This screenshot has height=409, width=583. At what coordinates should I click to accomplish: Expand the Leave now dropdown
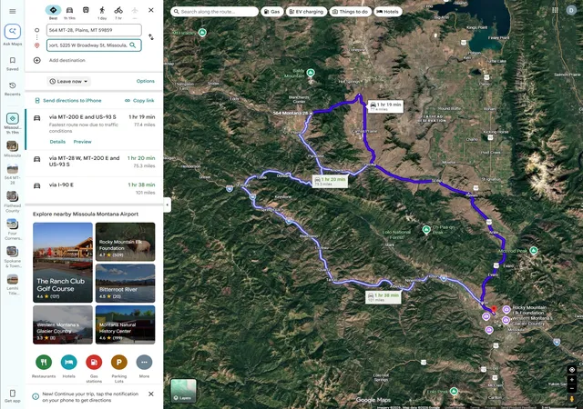(69, 81)
